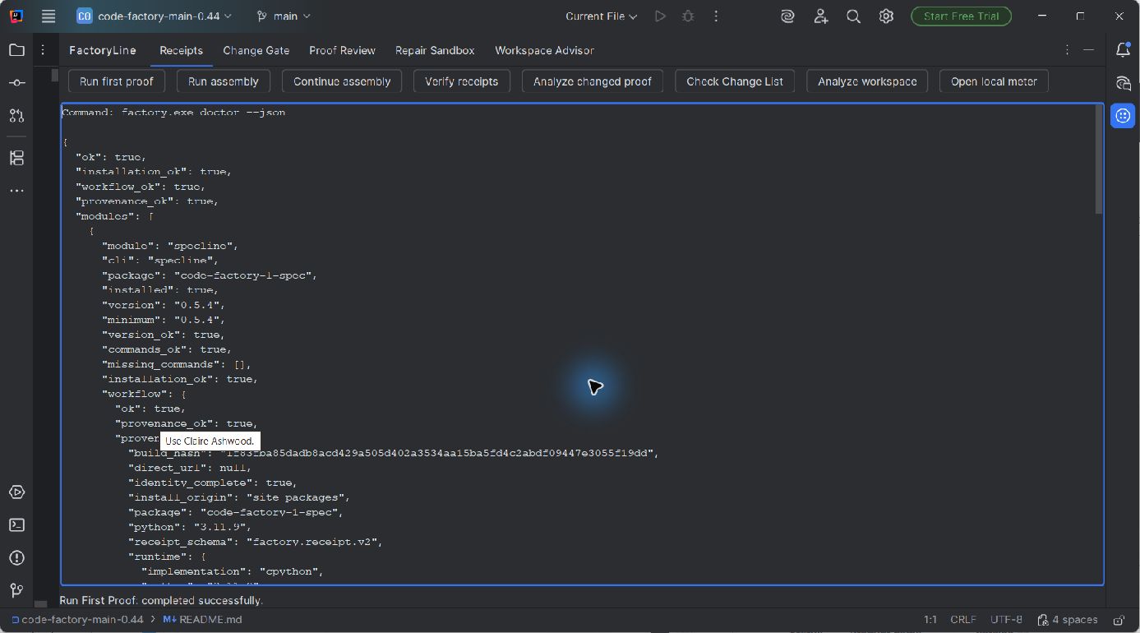1140x633 pixels.
Task: Click the Analyze workspace button
Action: 867,81
